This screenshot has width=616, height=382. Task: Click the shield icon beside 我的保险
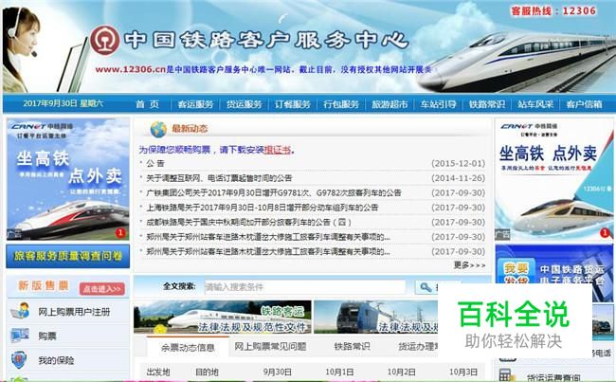(19, 359)
